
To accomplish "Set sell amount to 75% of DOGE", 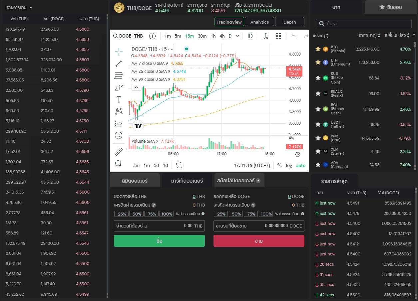I will pyautogui.click(x=251, y=214).
